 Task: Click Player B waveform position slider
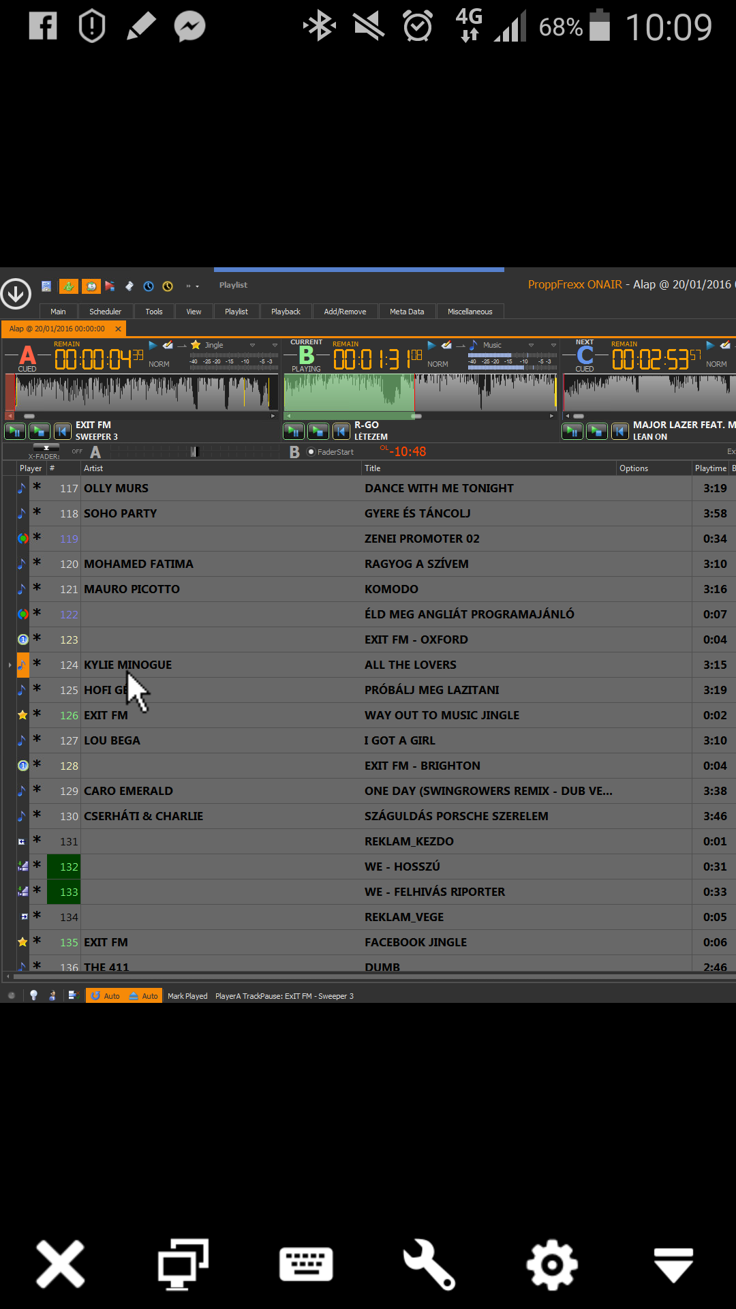pyautogui.click(x=416, y=416)
